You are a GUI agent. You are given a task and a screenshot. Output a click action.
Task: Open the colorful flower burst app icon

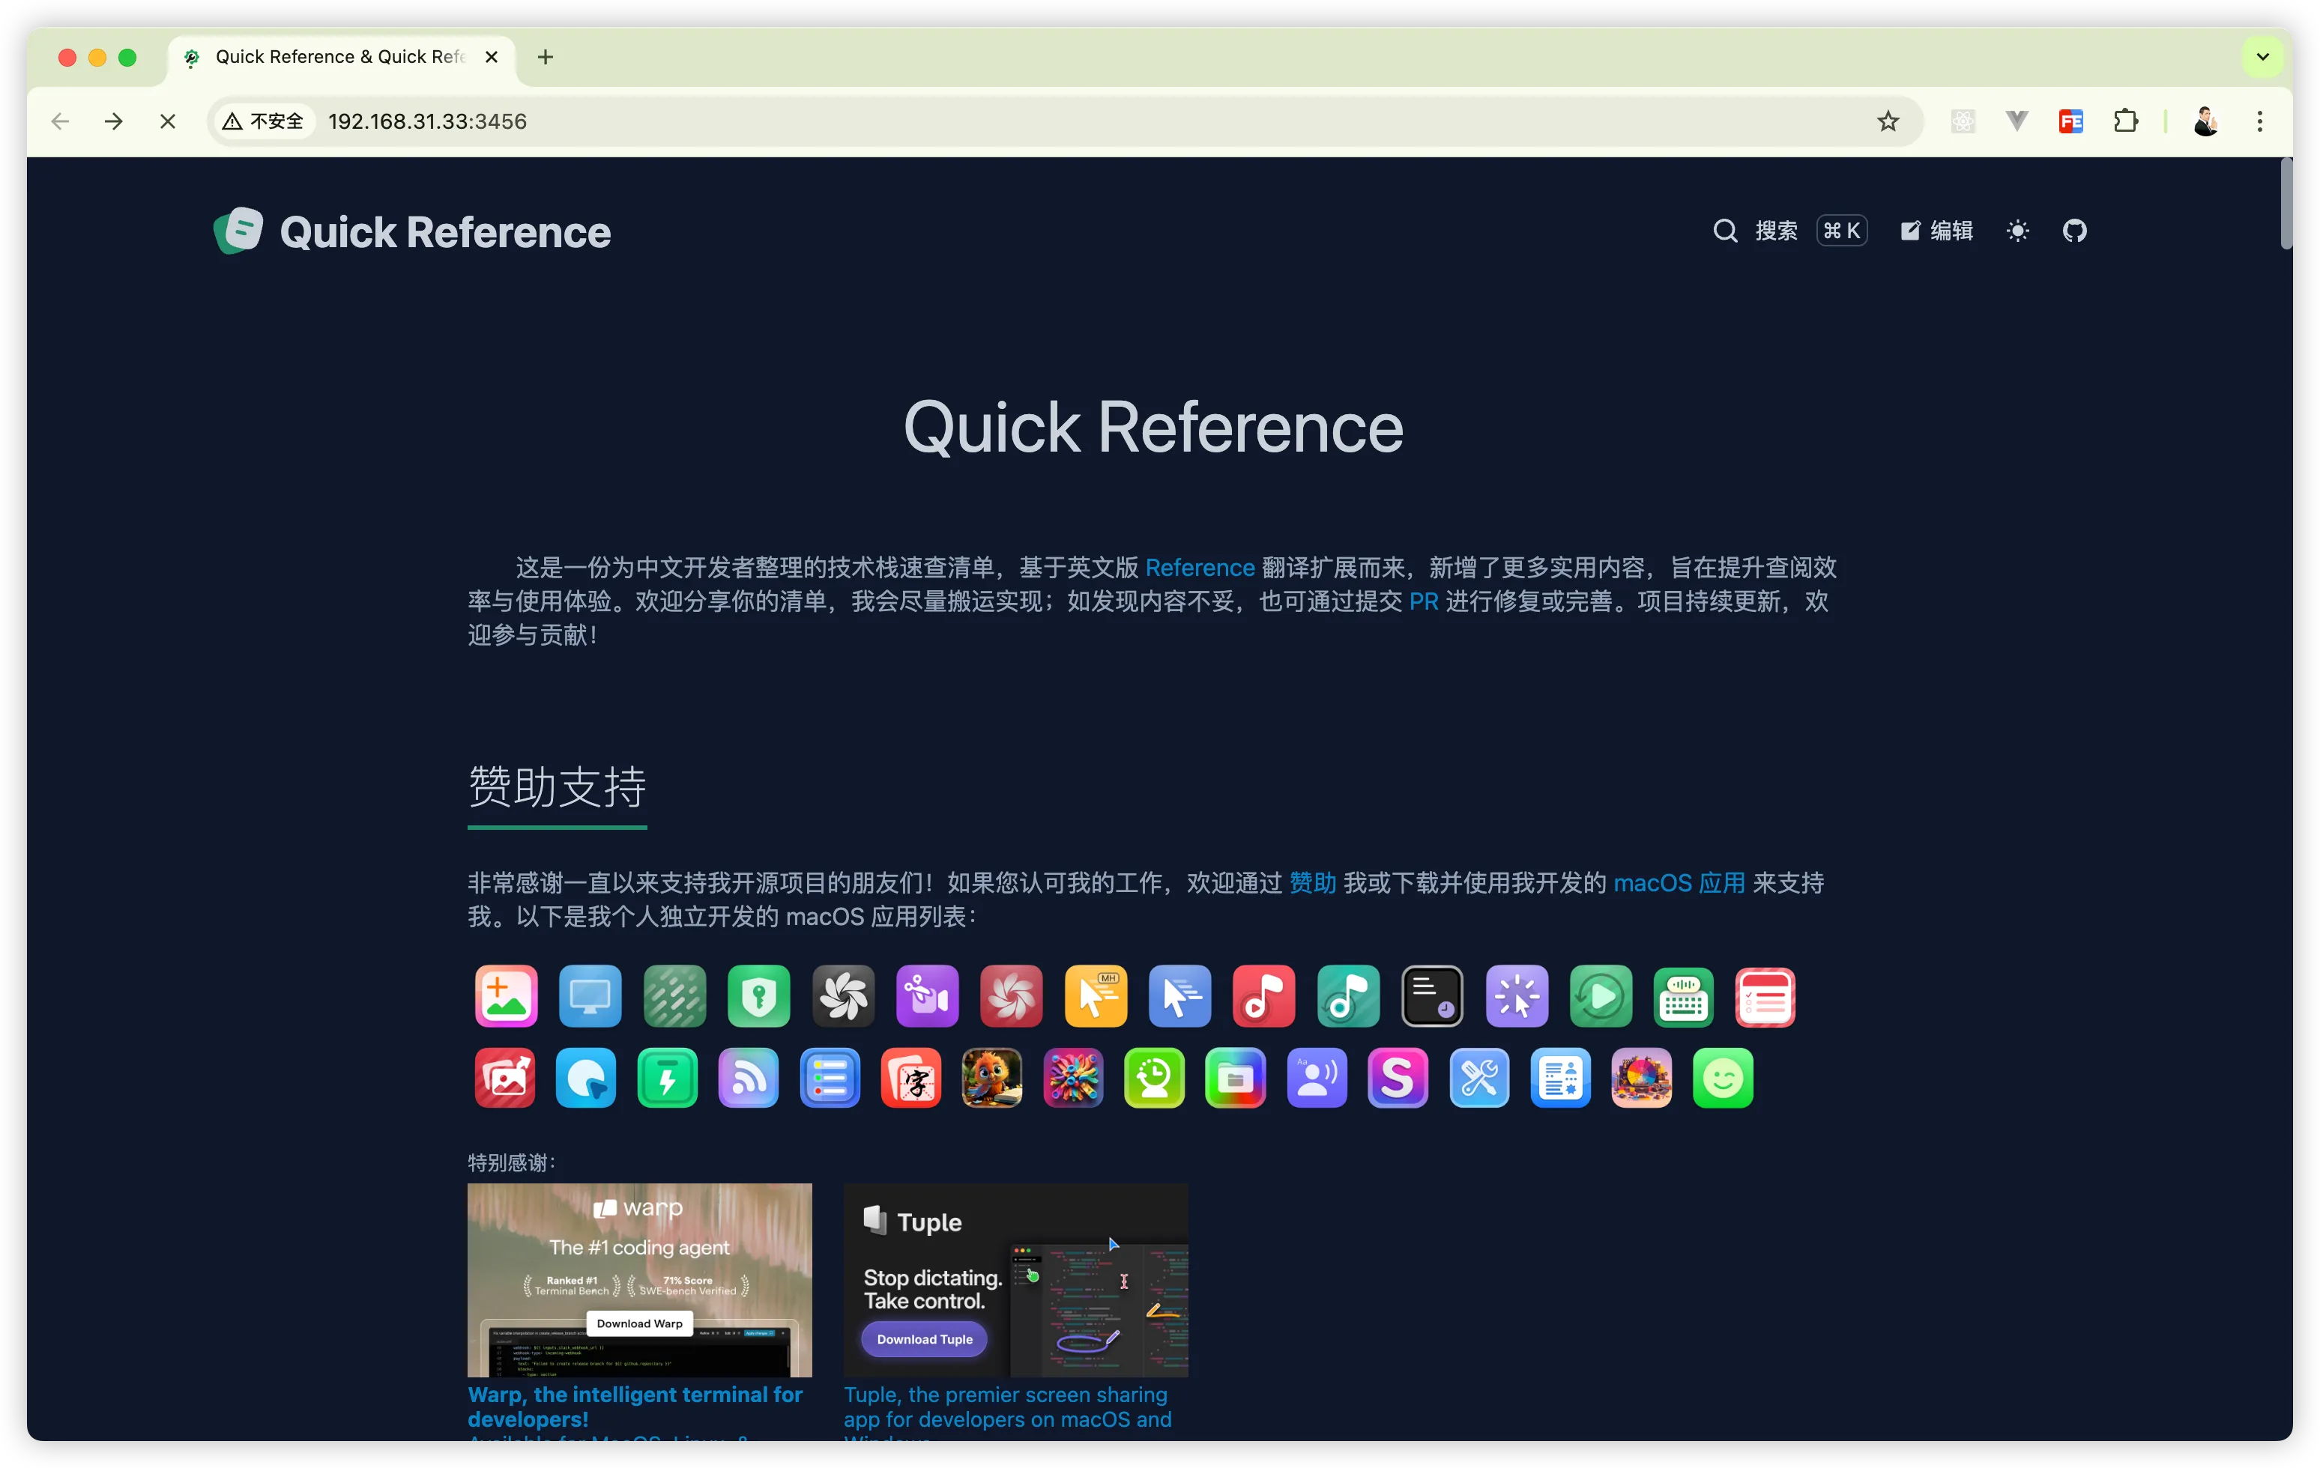(1073, 1078)
